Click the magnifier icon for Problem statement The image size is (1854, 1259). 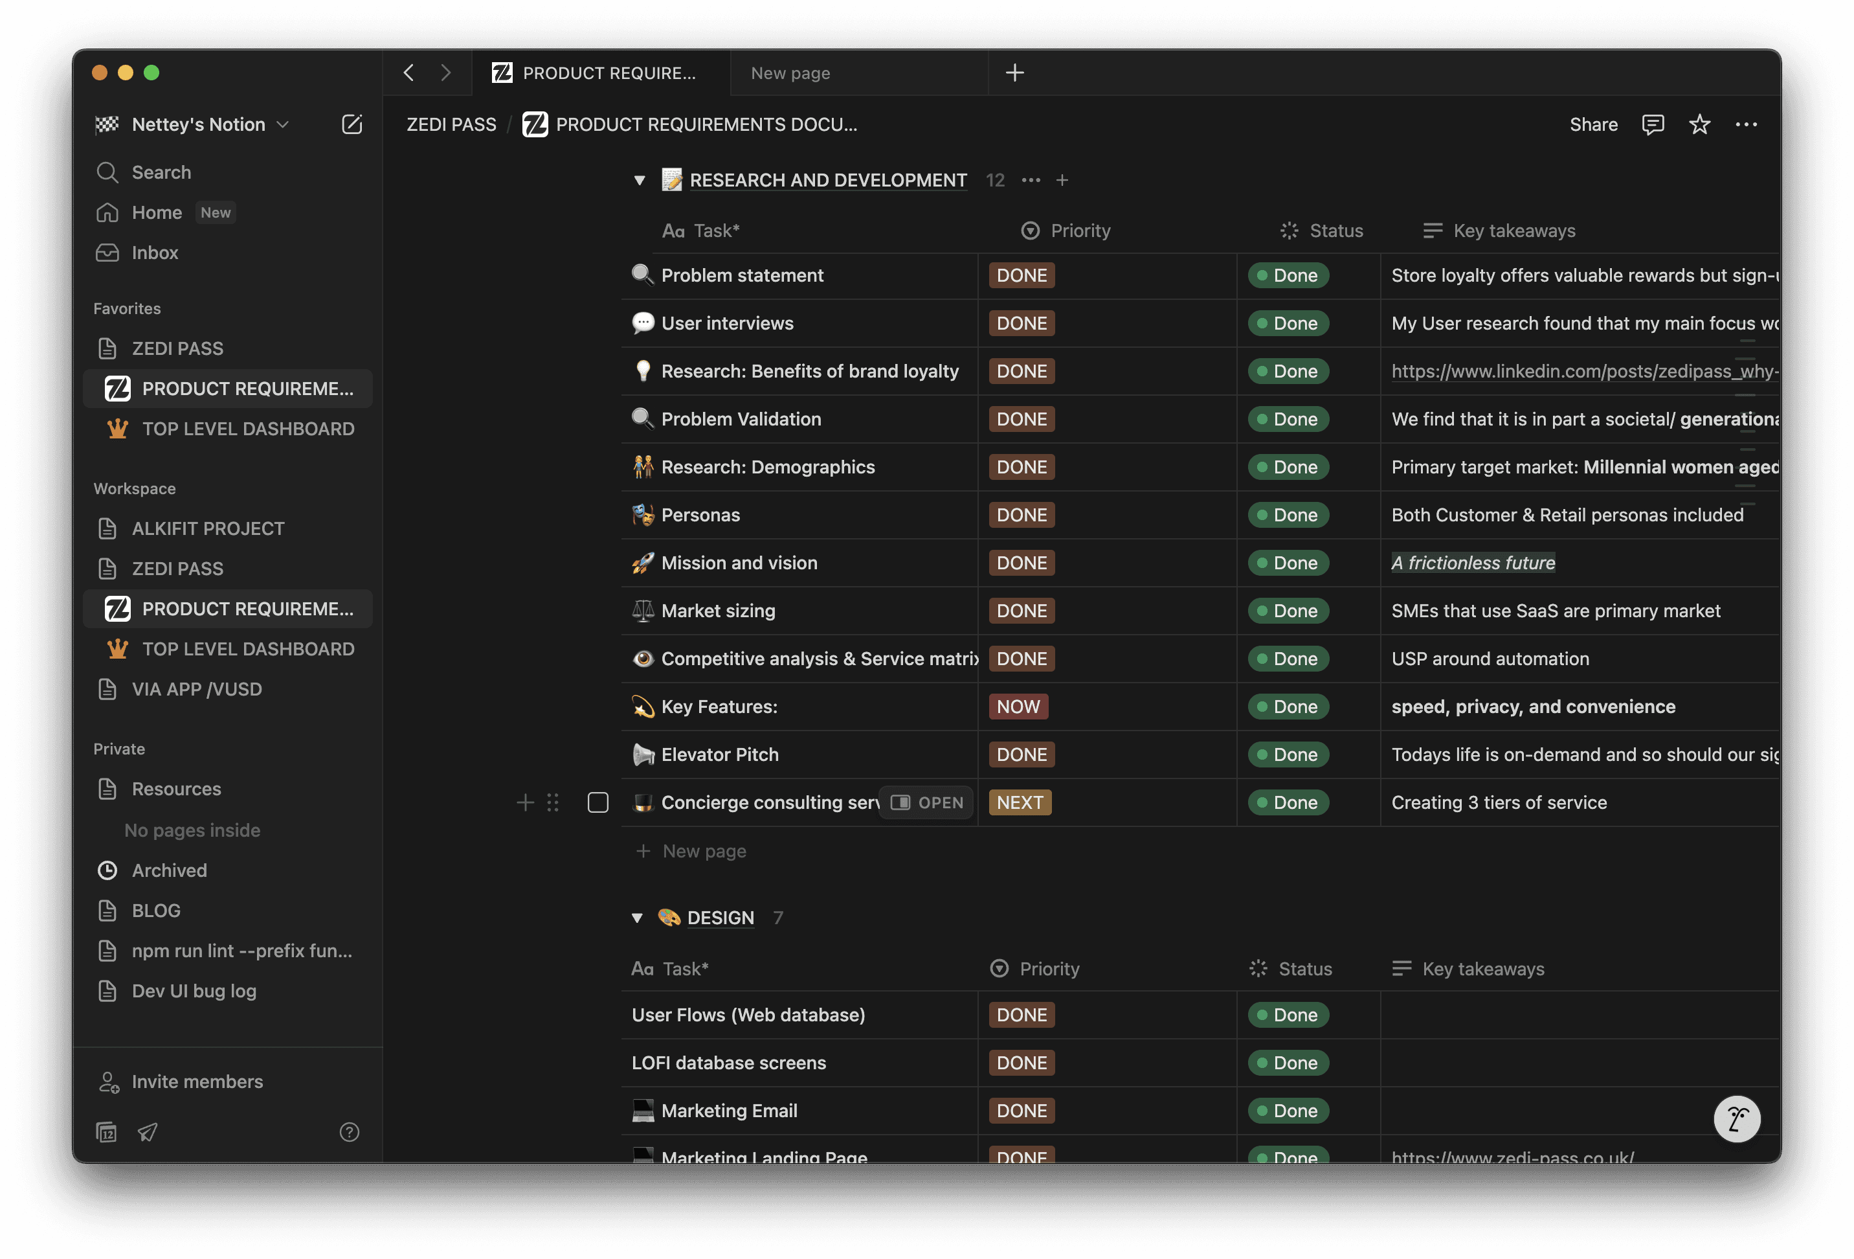pyautogui.click(x=643, y=275)
